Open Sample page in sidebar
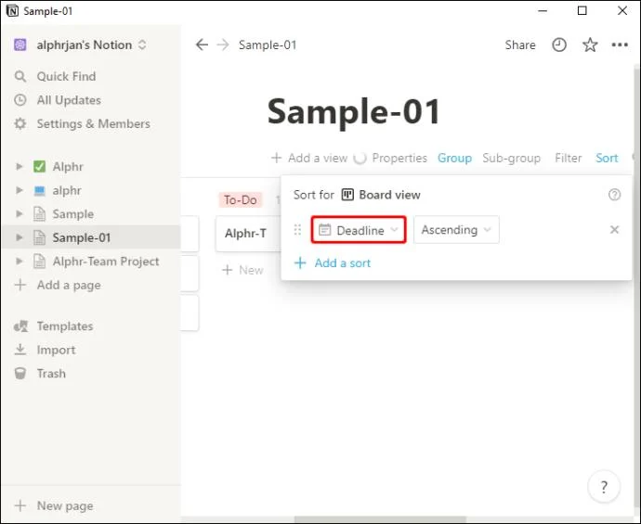Screen dimensions: 641x524 (x=72, y=214)
